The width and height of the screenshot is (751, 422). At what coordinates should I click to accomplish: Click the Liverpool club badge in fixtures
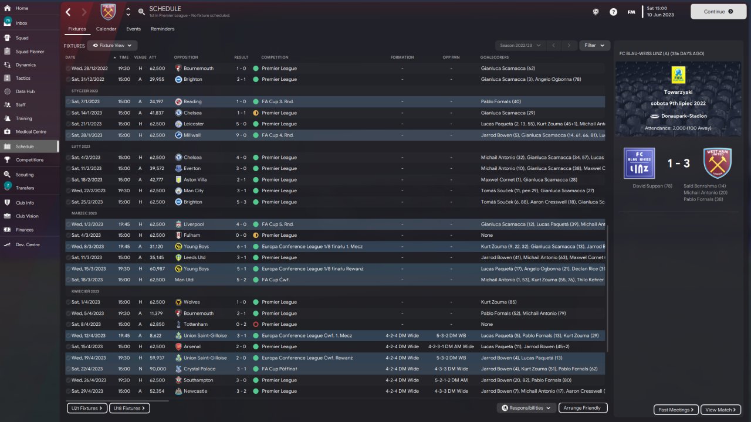(178, 224)
